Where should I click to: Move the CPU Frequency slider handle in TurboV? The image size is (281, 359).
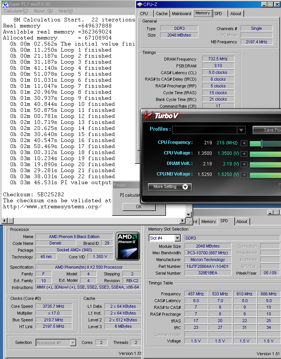coord(262,144)
